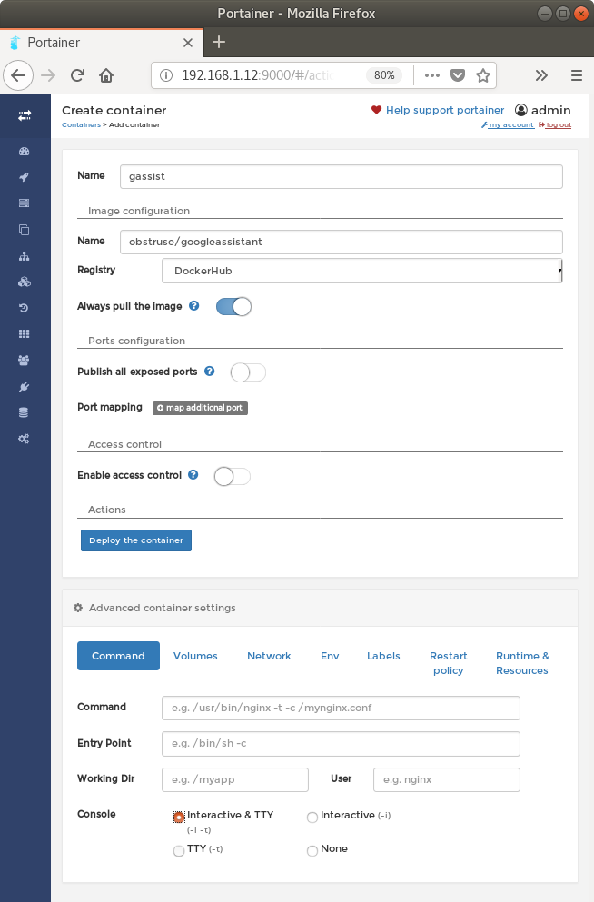Click map additional port button
Image resolution: width=594 pixels, height=902 pixels.
(200, 407)
